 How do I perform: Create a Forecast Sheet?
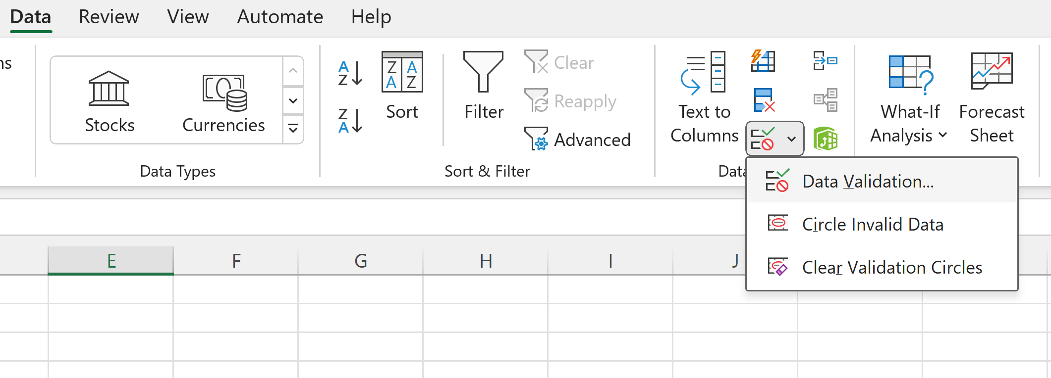[992, 97]
